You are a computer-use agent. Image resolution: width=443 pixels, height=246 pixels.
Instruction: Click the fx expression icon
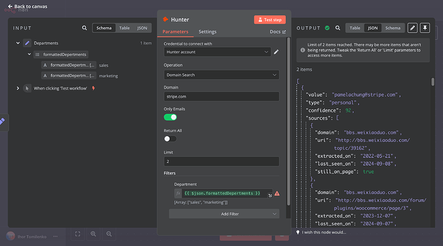[x=178, y=193]
